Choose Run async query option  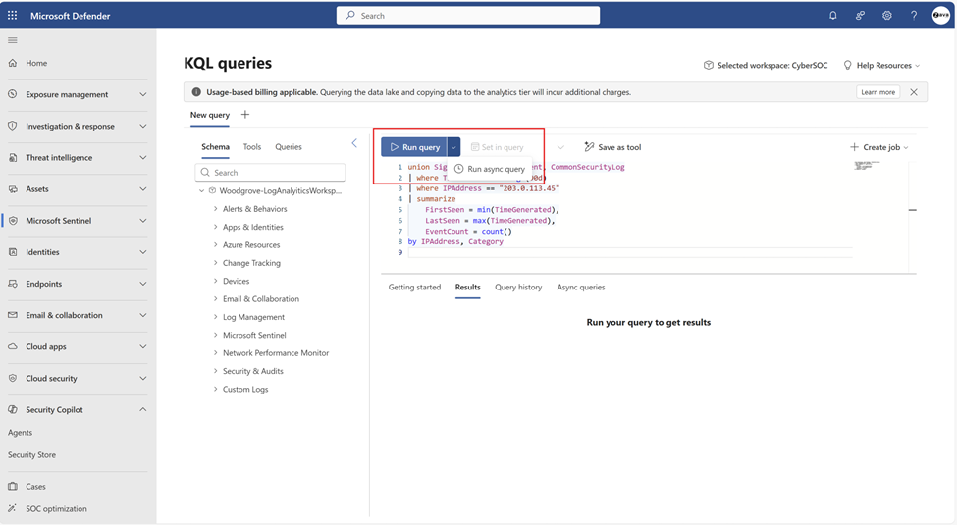point(490,169)
